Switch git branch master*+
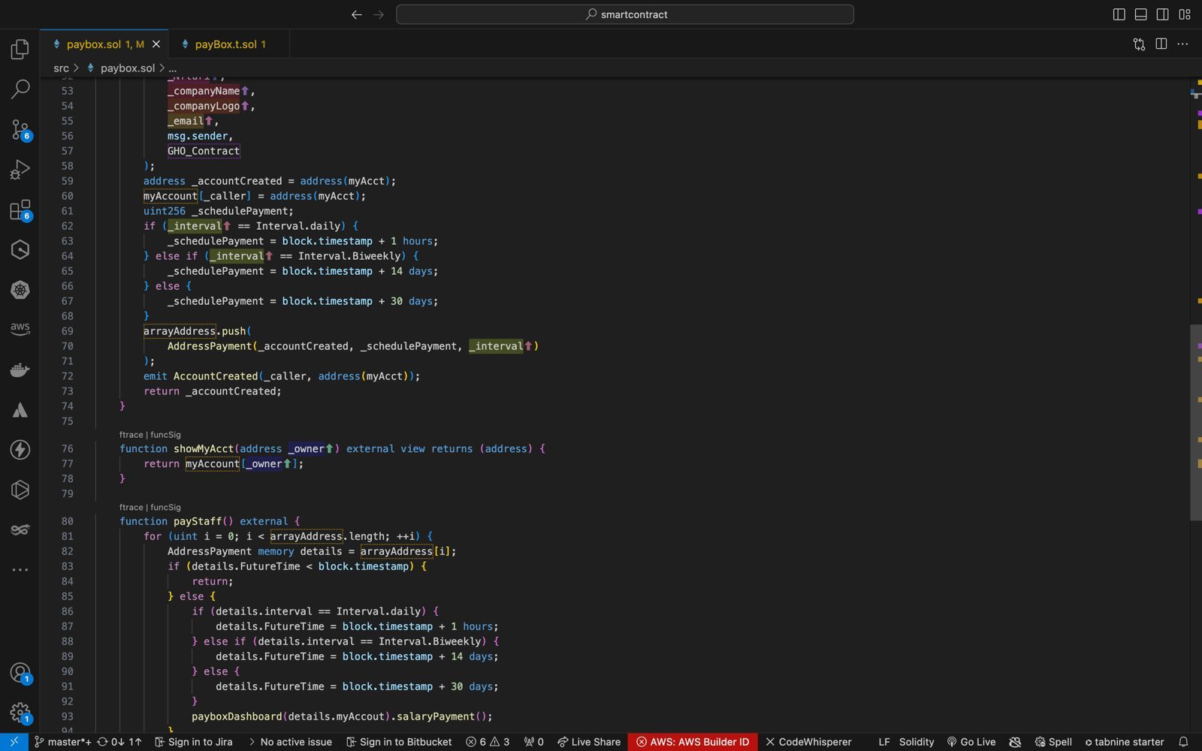The width and height of the screenshot is (1202, 751). coord(62,742)
